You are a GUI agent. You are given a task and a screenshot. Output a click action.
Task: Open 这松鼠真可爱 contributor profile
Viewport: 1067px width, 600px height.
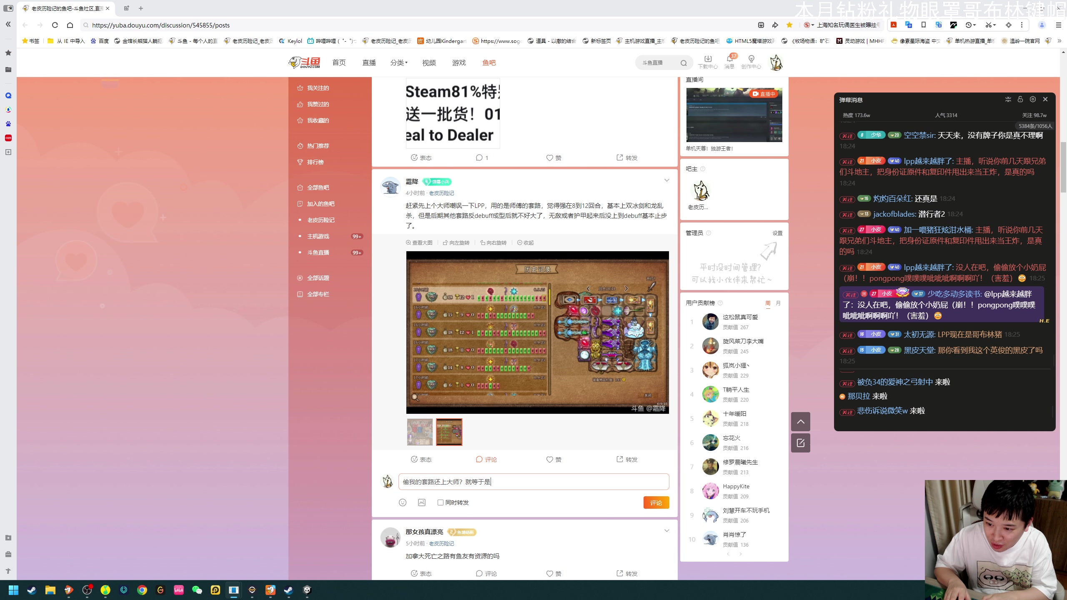tap(740, 317)
